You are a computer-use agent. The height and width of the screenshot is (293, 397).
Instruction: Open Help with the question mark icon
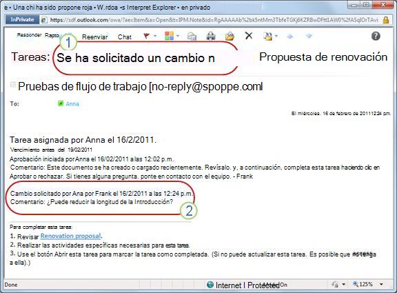click(x=376, y=37)
